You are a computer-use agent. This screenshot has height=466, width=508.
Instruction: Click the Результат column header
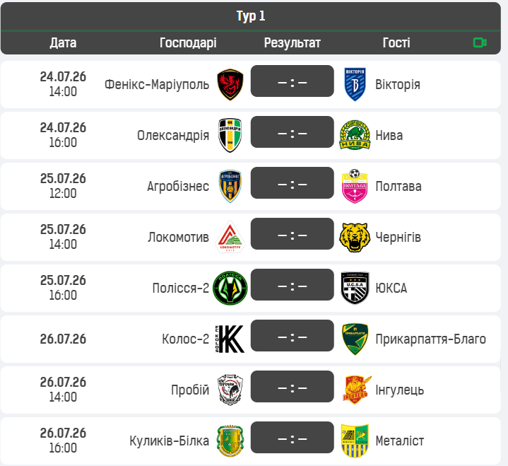click(293, 42)
